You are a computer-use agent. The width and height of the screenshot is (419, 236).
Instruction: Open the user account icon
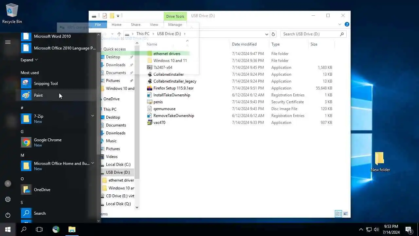(x=8, y=184)
